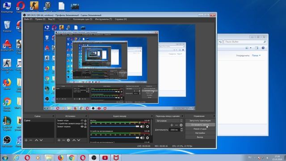Viewport: 286px width, 161px height.
Task: Open Файл menu
Action: click(28, 19)
